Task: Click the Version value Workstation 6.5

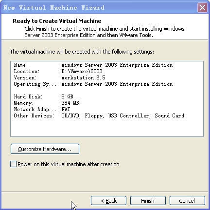Action: click(x=83, y=77)
